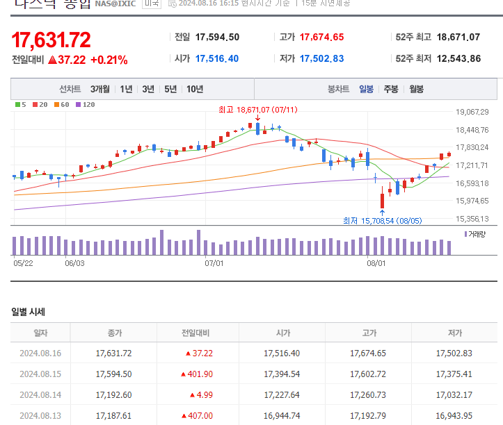Click the 407.00 change cell
The height and width of the screenshot is (425, 503).
click(x=197, y=416)
